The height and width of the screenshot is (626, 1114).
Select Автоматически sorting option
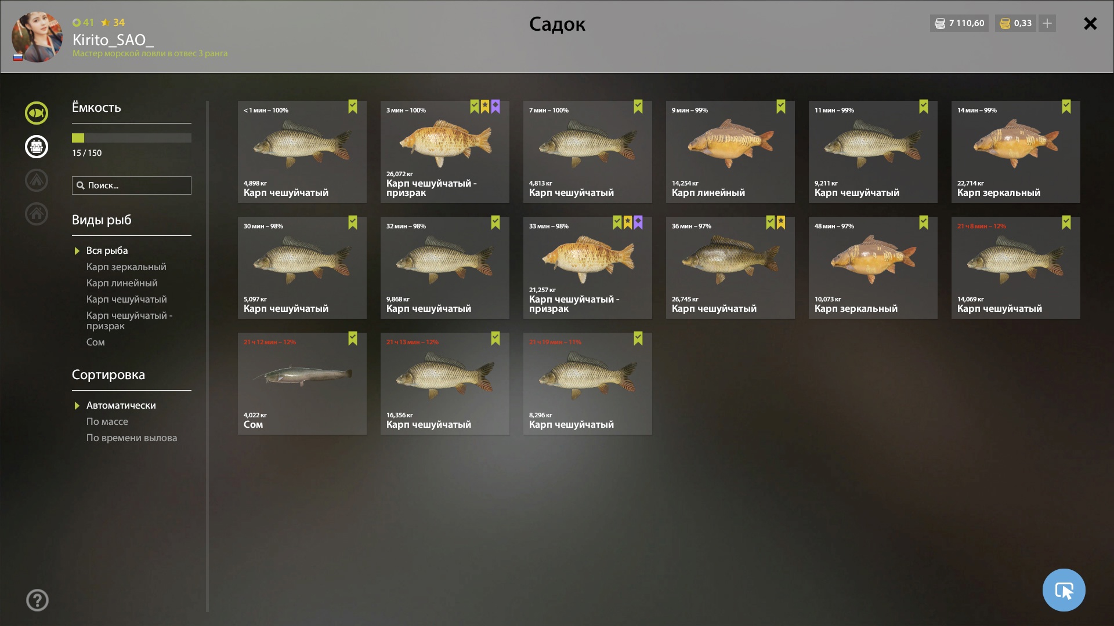[x=121, y=405]
